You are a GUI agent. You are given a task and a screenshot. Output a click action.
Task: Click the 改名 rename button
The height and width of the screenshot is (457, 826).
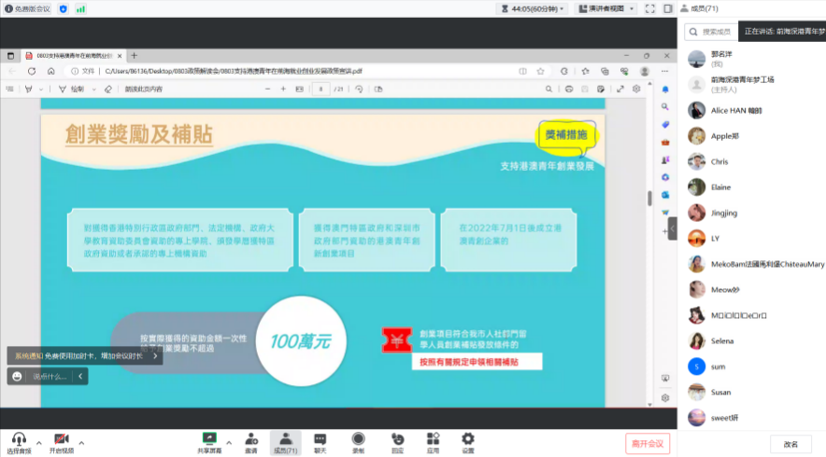point(790,444)
